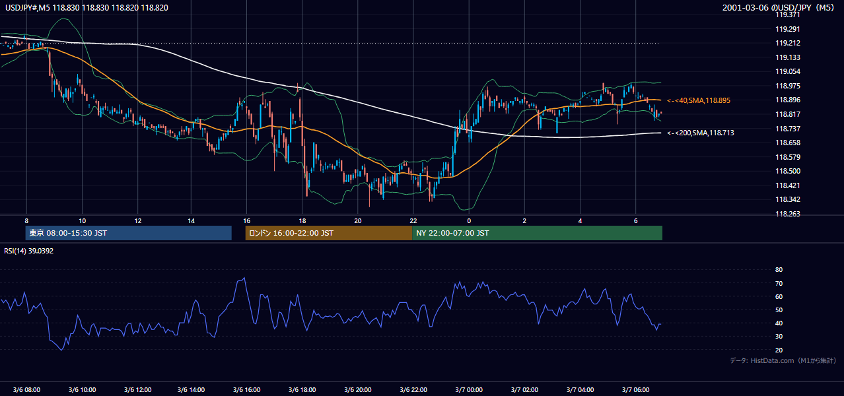Click hour label 22 on price chart time axis

[413, 220]
